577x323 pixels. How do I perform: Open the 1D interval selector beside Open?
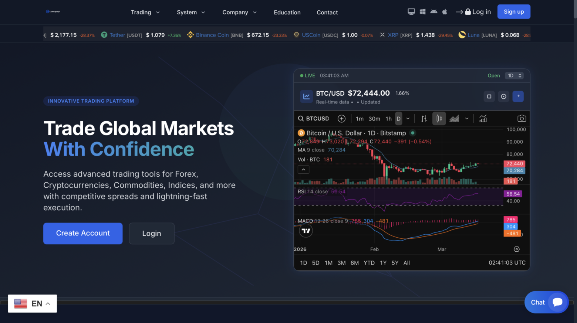point(514,76)
